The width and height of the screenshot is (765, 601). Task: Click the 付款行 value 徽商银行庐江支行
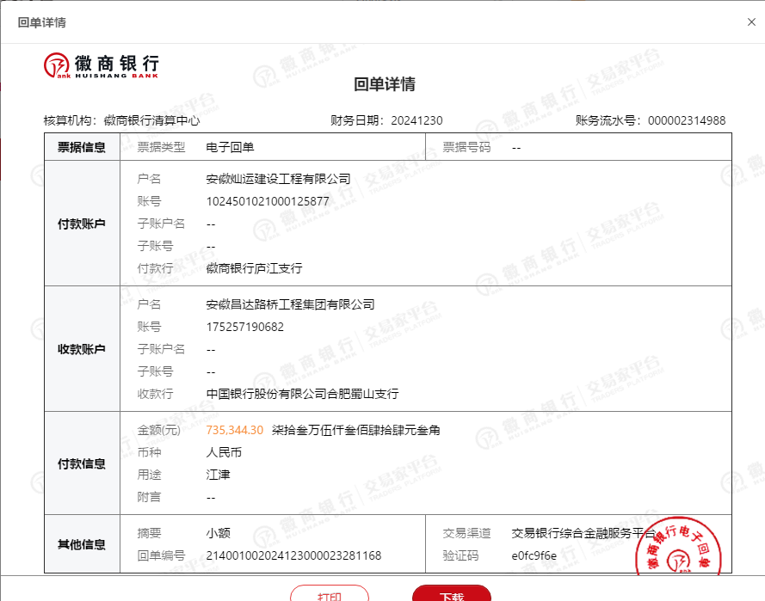coord(254,268)
